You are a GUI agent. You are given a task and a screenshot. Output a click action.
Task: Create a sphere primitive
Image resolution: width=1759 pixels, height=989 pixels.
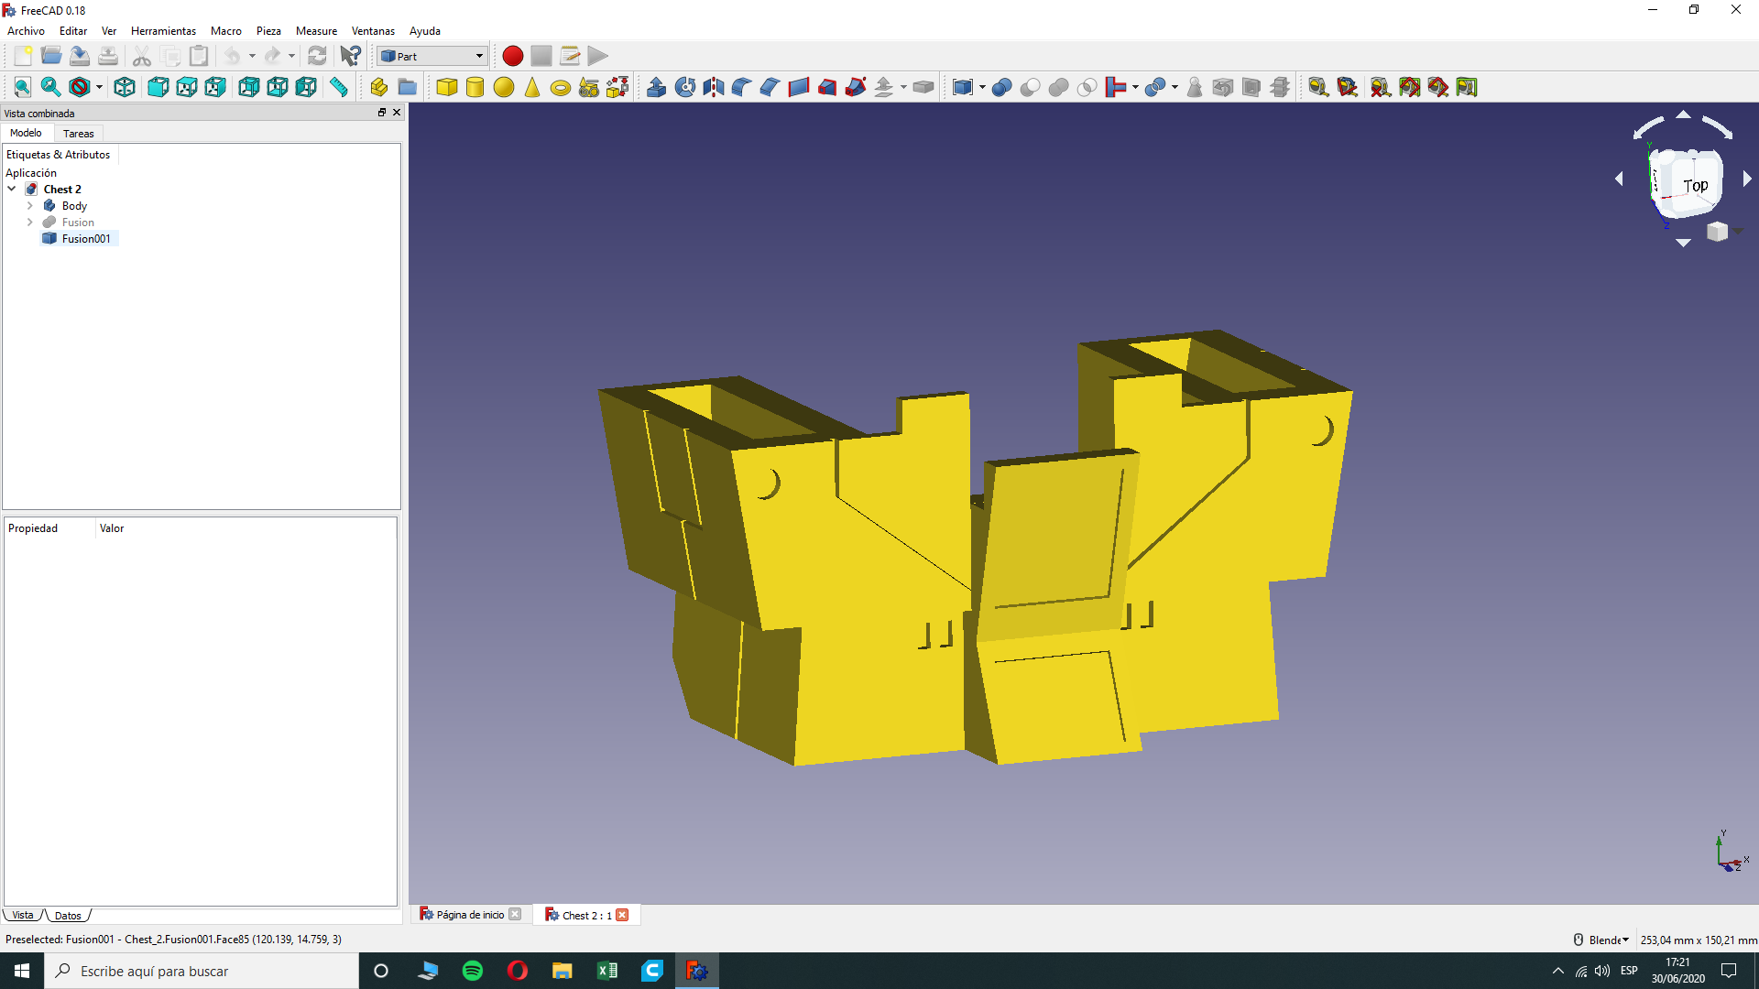coord(503,88)
